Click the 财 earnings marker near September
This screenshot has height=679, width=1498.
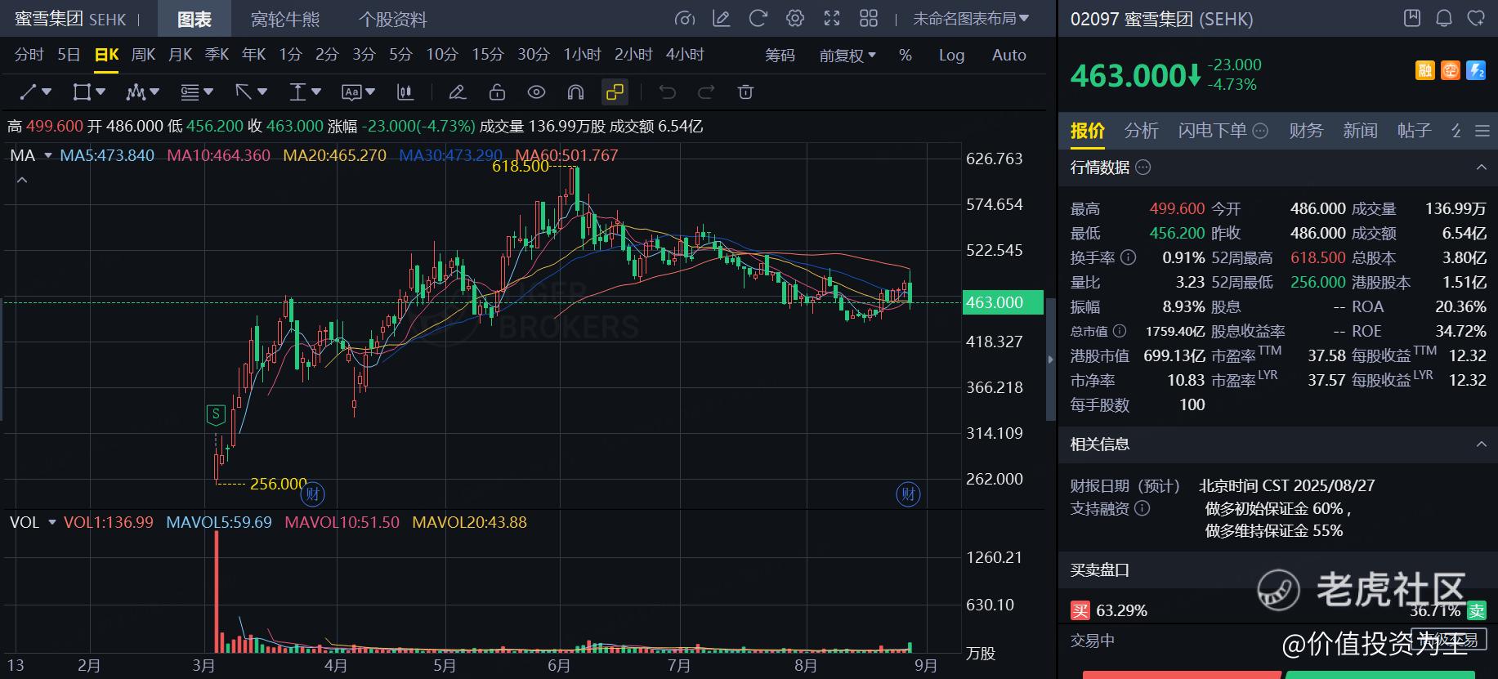click(909, 494)
